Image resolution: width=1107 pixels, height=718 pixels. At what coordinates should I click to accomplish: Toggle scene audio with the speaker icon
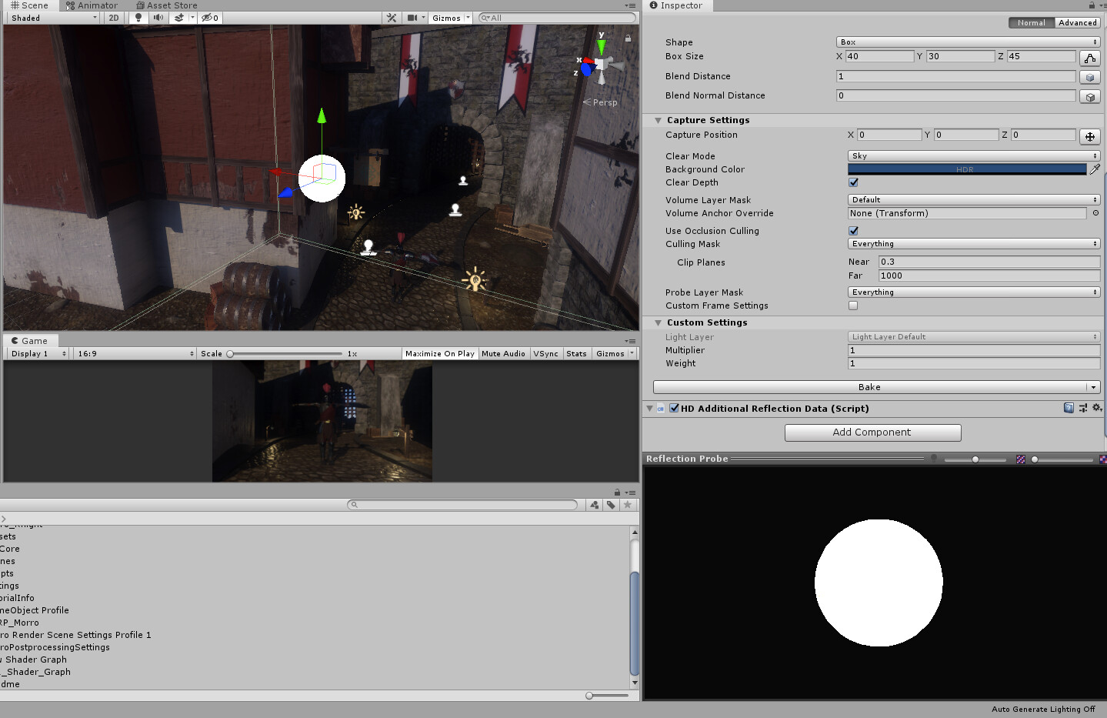pos(158,18)
